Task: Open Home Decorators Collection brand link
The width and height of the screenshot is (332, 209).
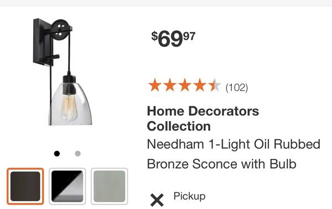Action: [203, 119]
